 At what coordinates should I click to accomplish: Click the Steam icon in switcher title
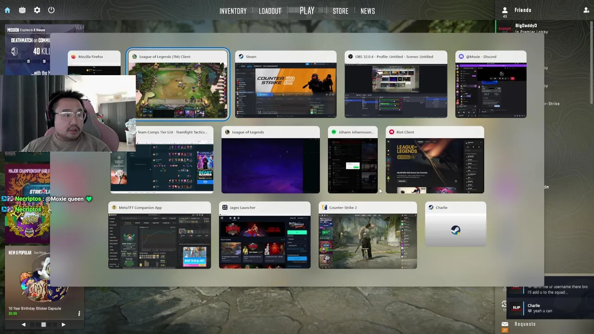(241, 57)
